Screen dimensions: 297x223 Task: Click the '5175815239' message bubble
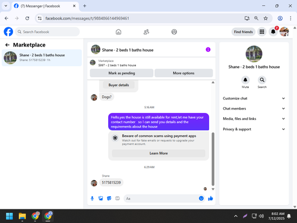[111, 183]
